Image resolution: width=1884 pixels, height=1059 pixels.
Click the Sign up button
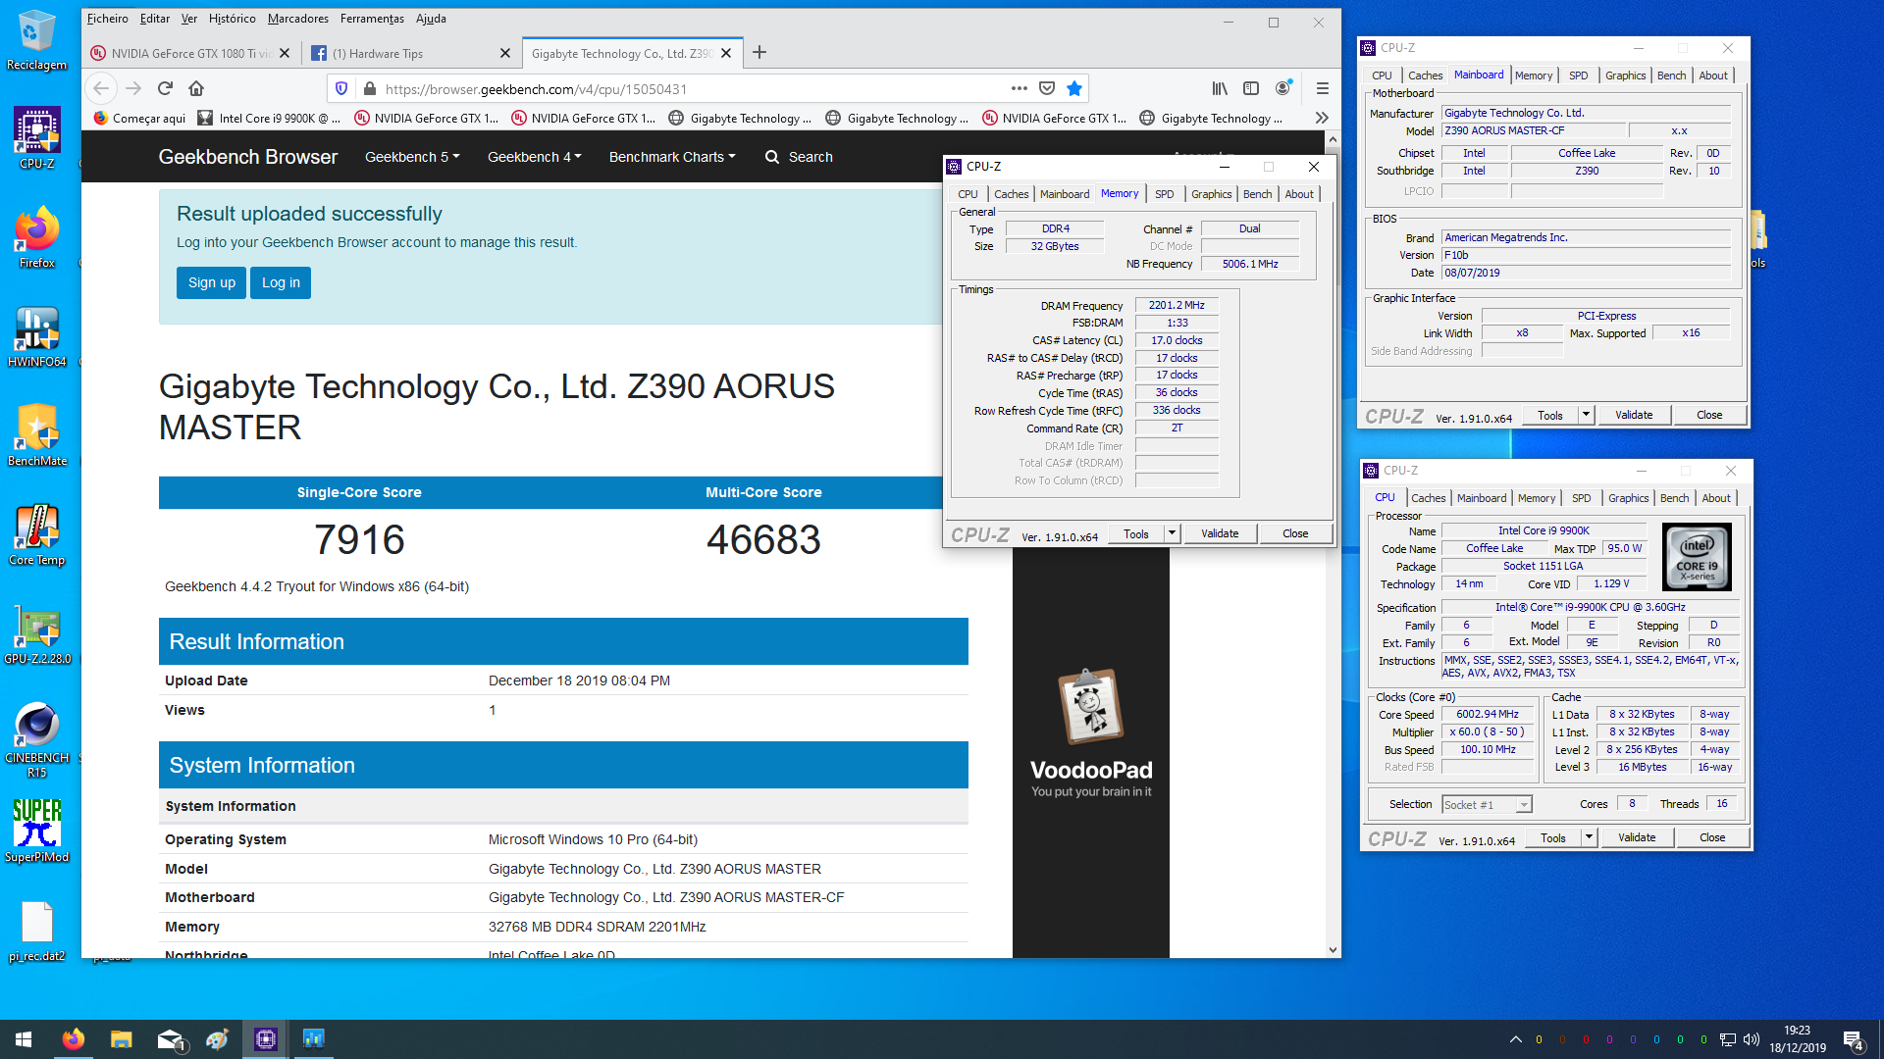[x=212, y=282]
